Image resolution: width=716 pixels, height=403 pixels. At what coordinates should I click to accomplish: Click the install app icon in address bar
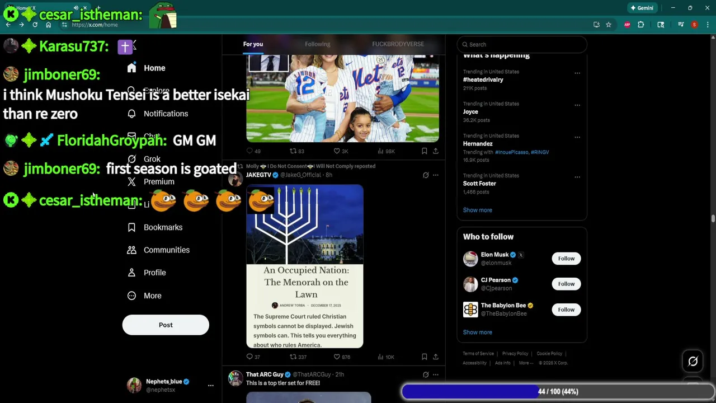(x=596, y=25)
